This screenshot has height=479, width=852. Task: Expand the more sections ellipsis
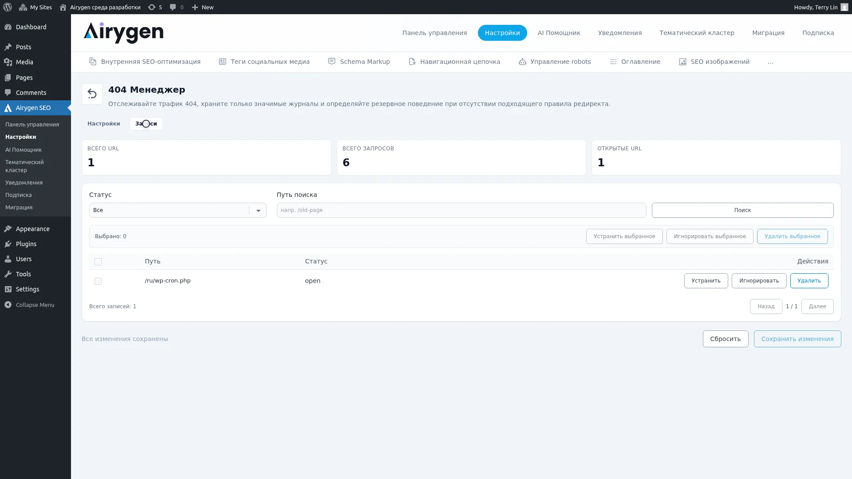(x=770, y=62)
